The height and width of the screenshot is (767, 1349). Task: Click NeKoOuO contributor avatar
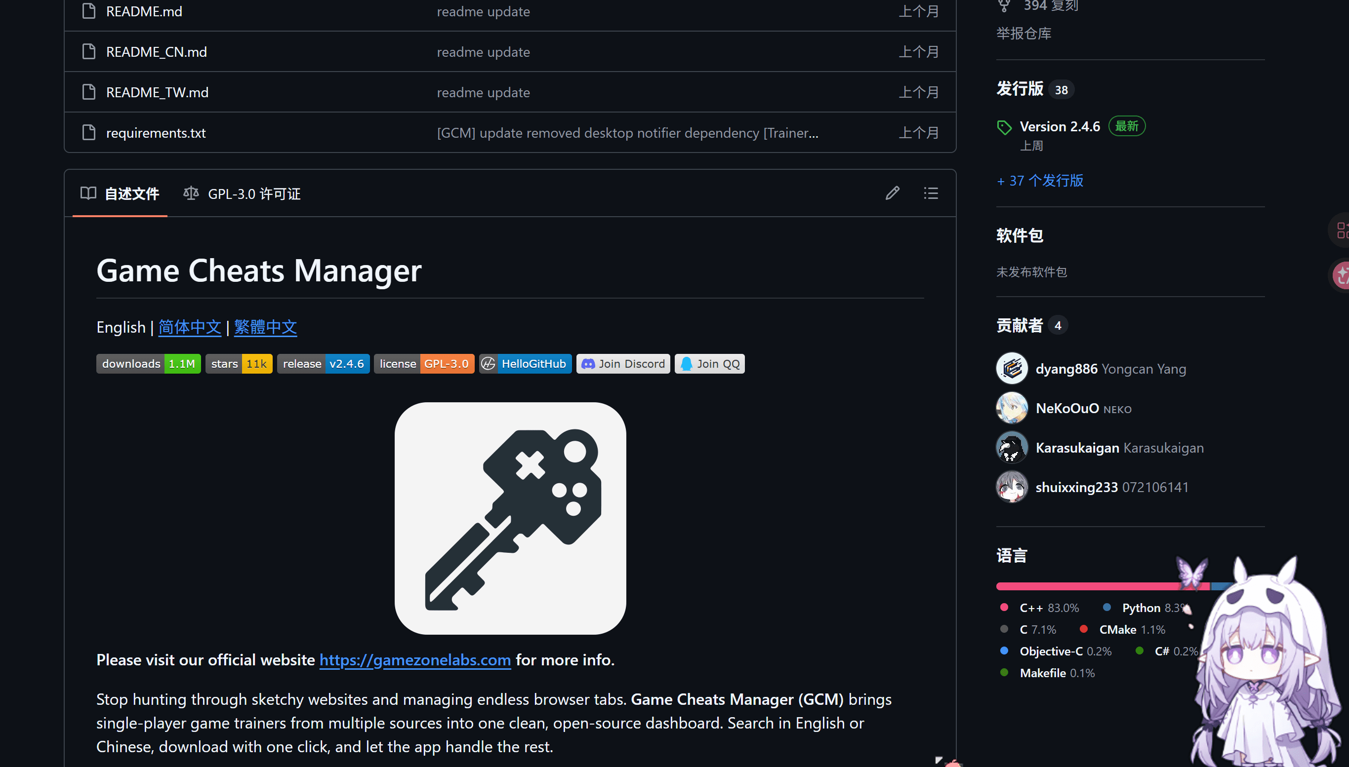point(1012,408)
